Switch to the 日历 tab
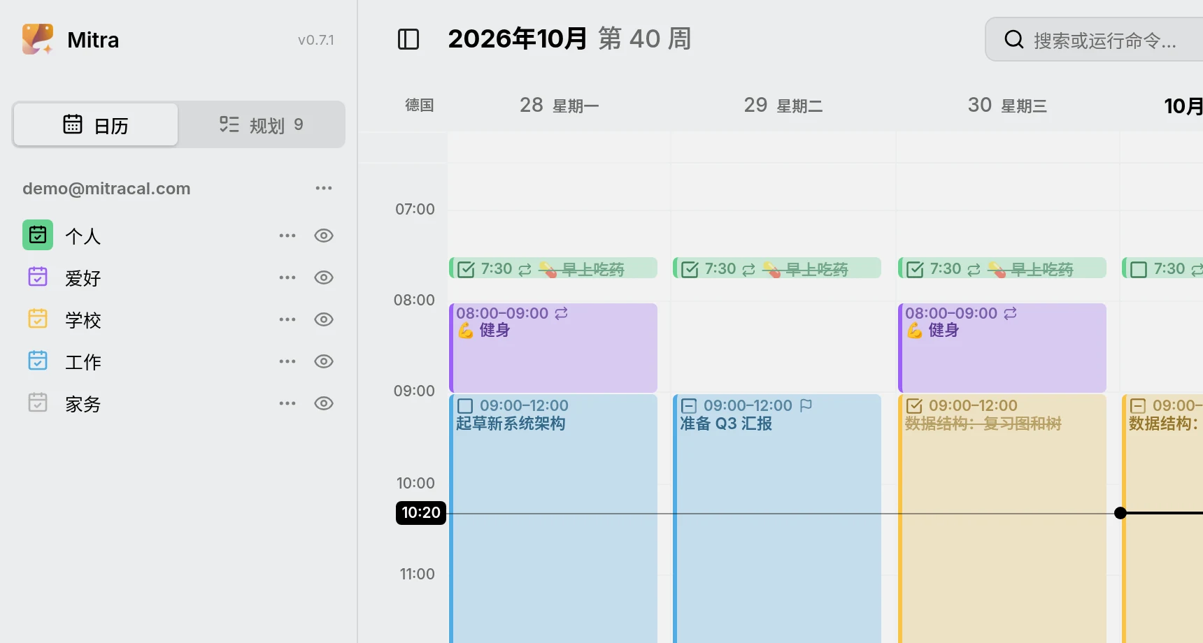1203x643 pixels. click(96, 124)
